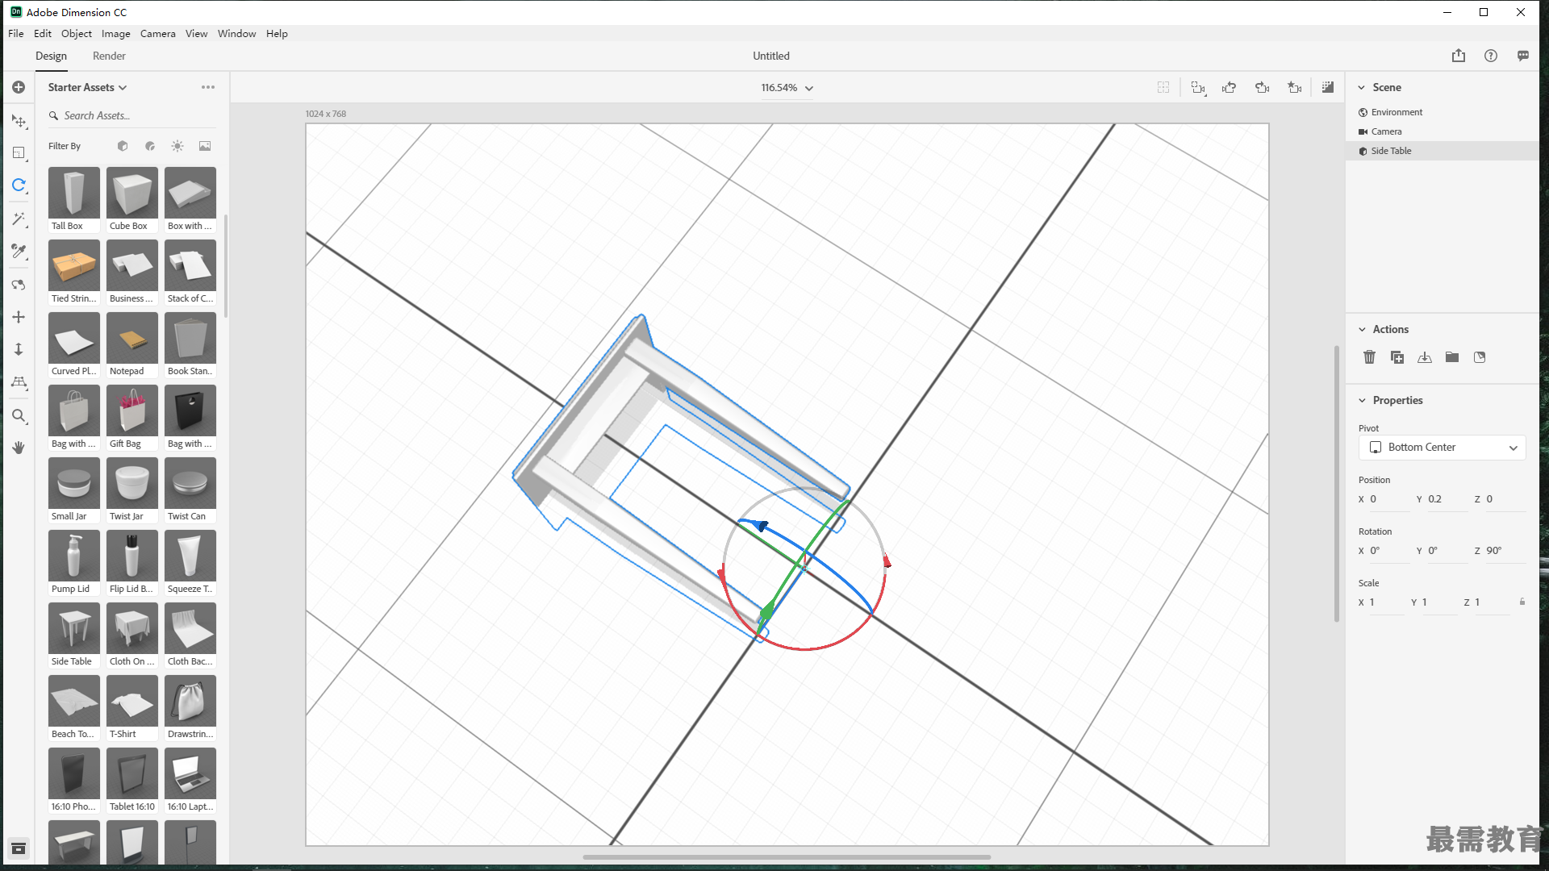Collapse the Properties panel

1362,400
